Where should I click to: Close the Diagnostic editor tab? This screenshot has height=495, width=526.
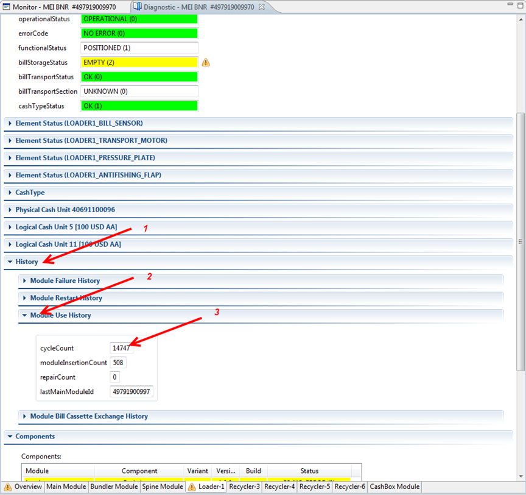[x=261, y=6]
